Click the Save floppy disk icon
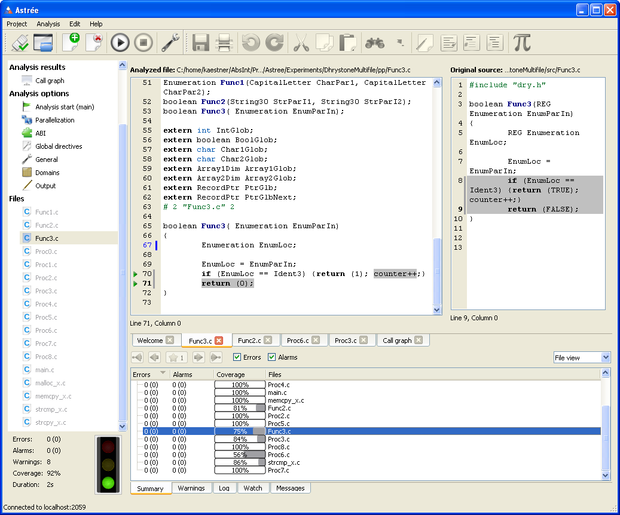The image size is (620, 515). [200, 42]
